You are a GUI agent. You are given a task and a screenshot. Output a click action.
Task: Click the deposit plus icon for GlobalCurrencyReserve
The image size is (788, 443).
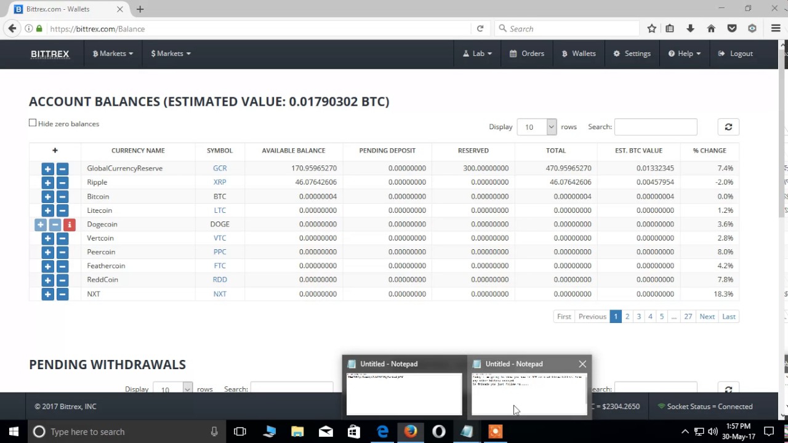[x=47, y=168]
